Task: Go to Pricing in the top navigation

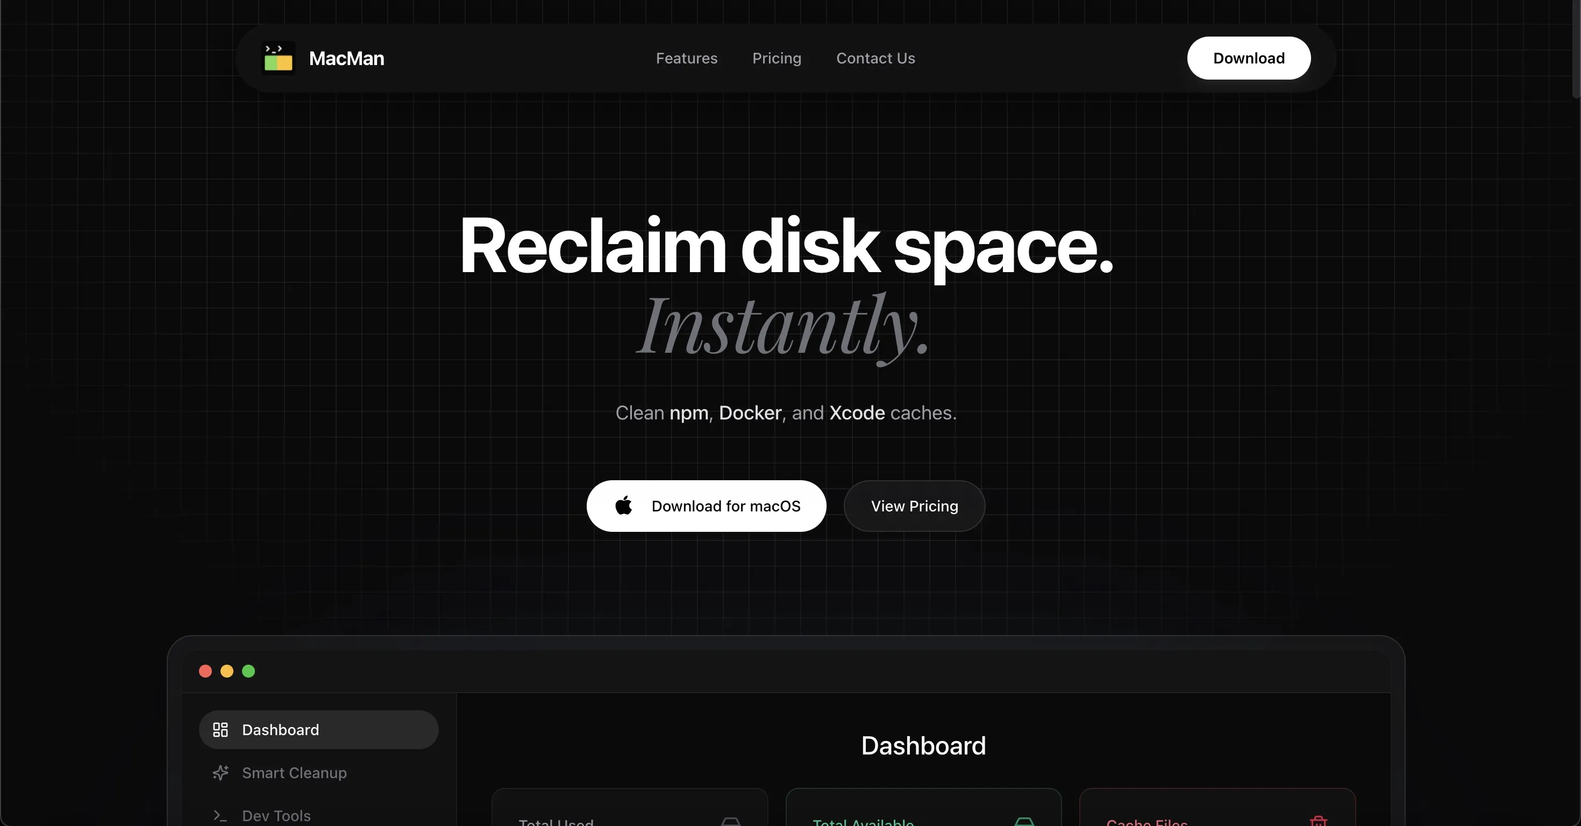Action: click(777, 58)
